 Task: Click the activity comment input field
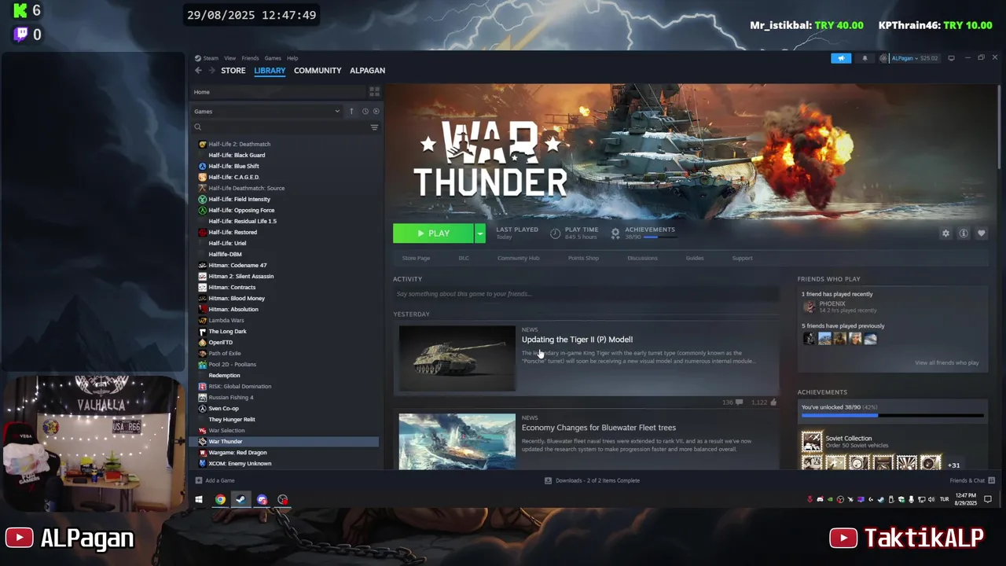pos(586,294)
